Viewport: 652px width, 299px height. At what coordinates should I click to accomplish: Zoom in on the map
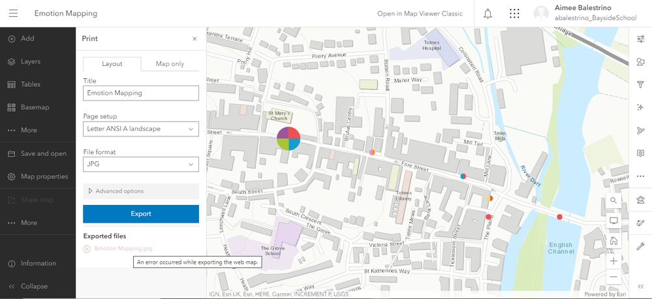pyautogui.click(x=613, y=260)
